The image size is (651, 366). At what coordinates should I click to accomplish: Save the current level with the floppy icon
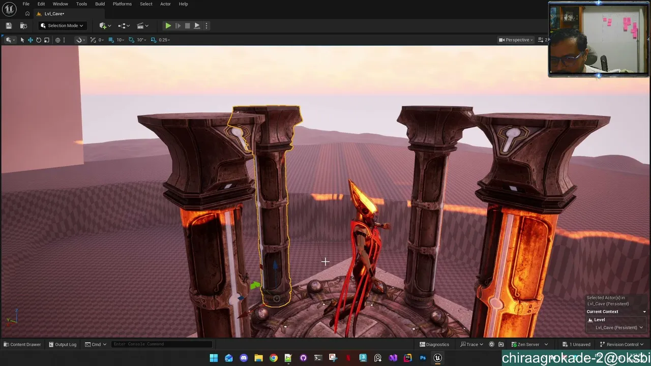(9, 25)
